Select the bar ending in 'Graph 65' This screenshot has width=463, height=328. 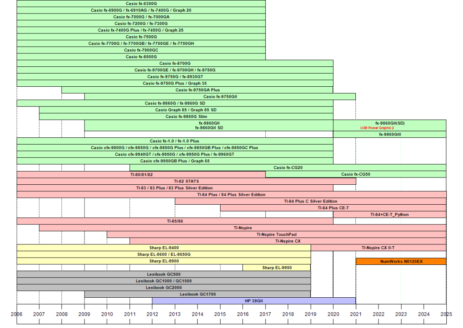pyautogui.click(x=175, y=161)
